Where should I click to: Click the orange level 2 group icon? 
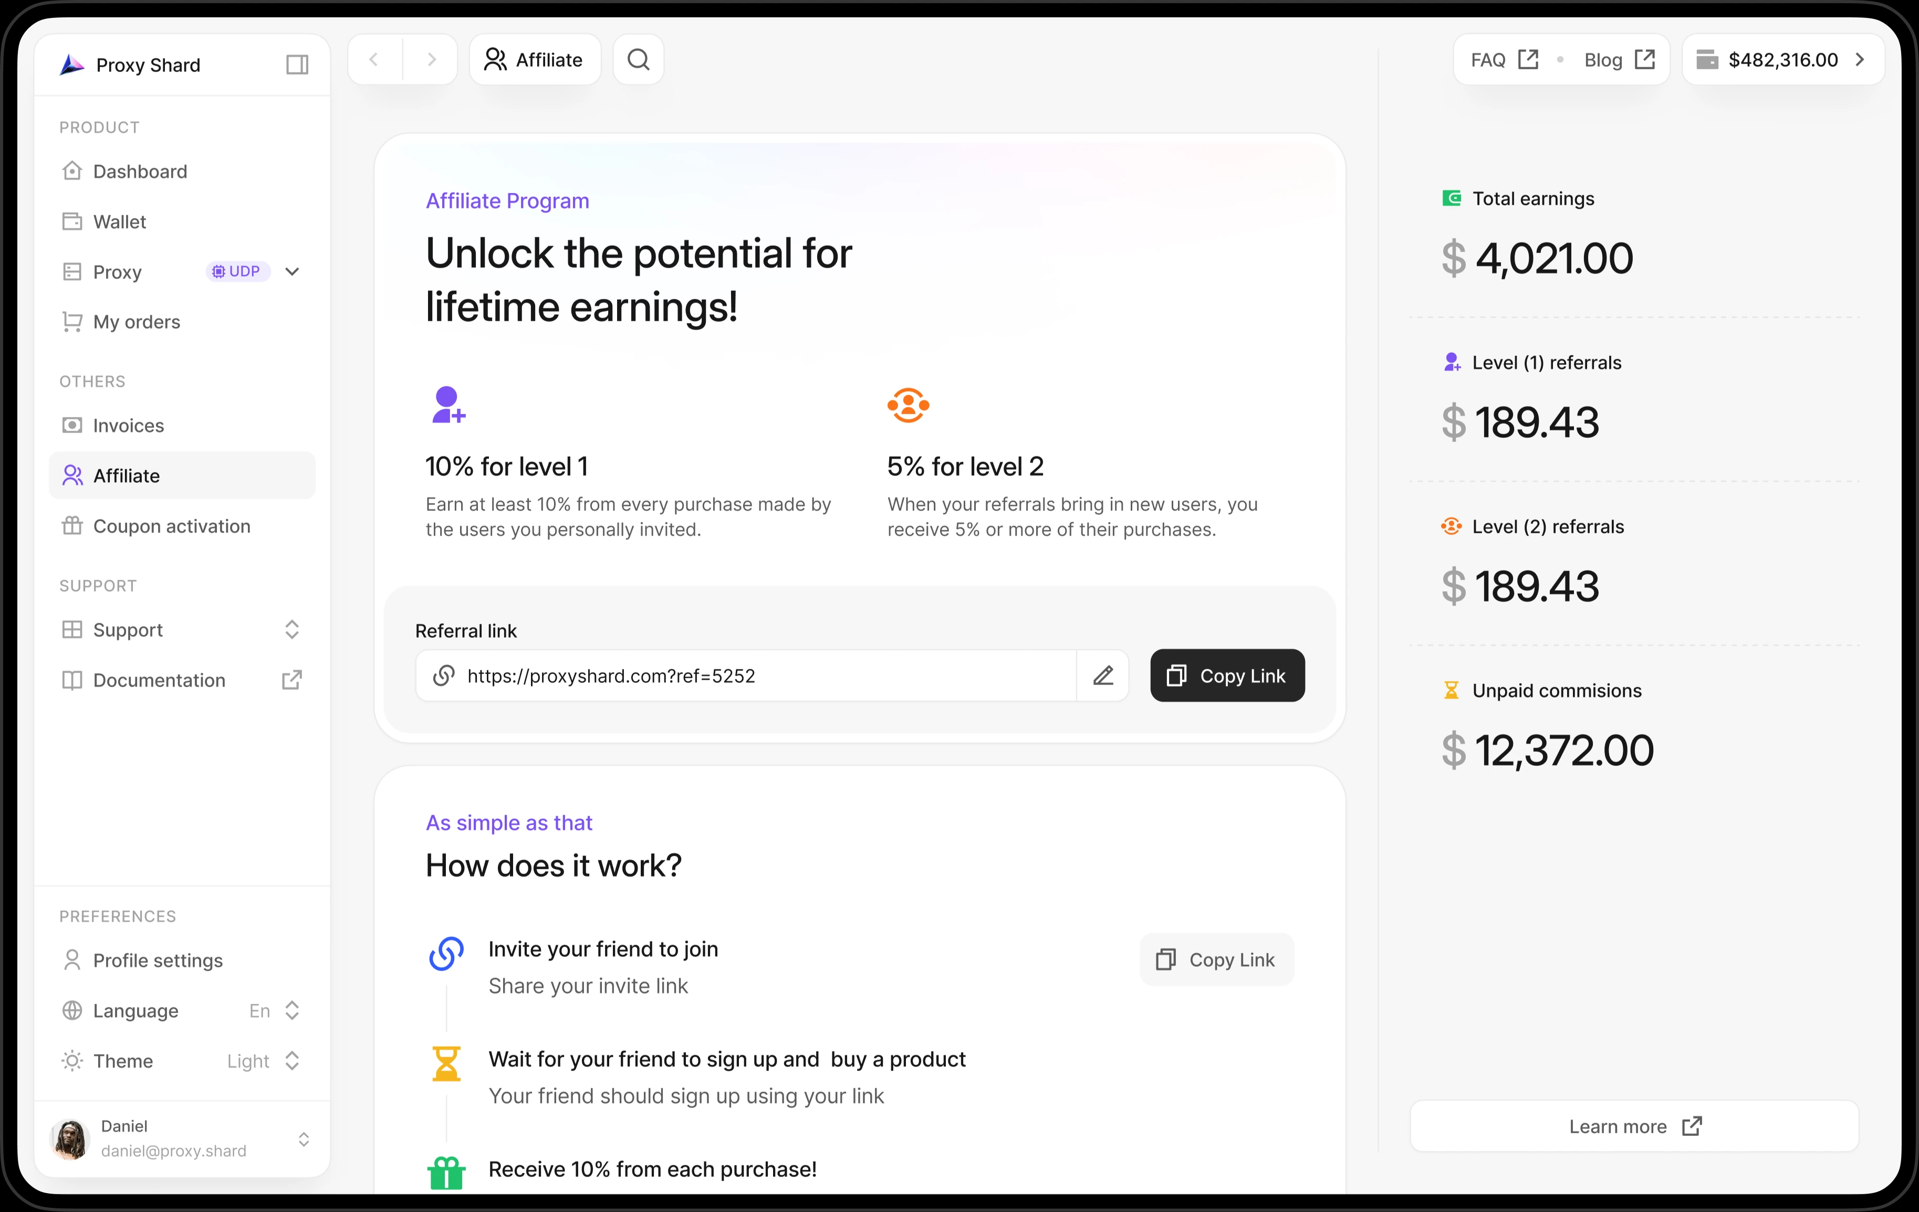click(x=909, y=405)
